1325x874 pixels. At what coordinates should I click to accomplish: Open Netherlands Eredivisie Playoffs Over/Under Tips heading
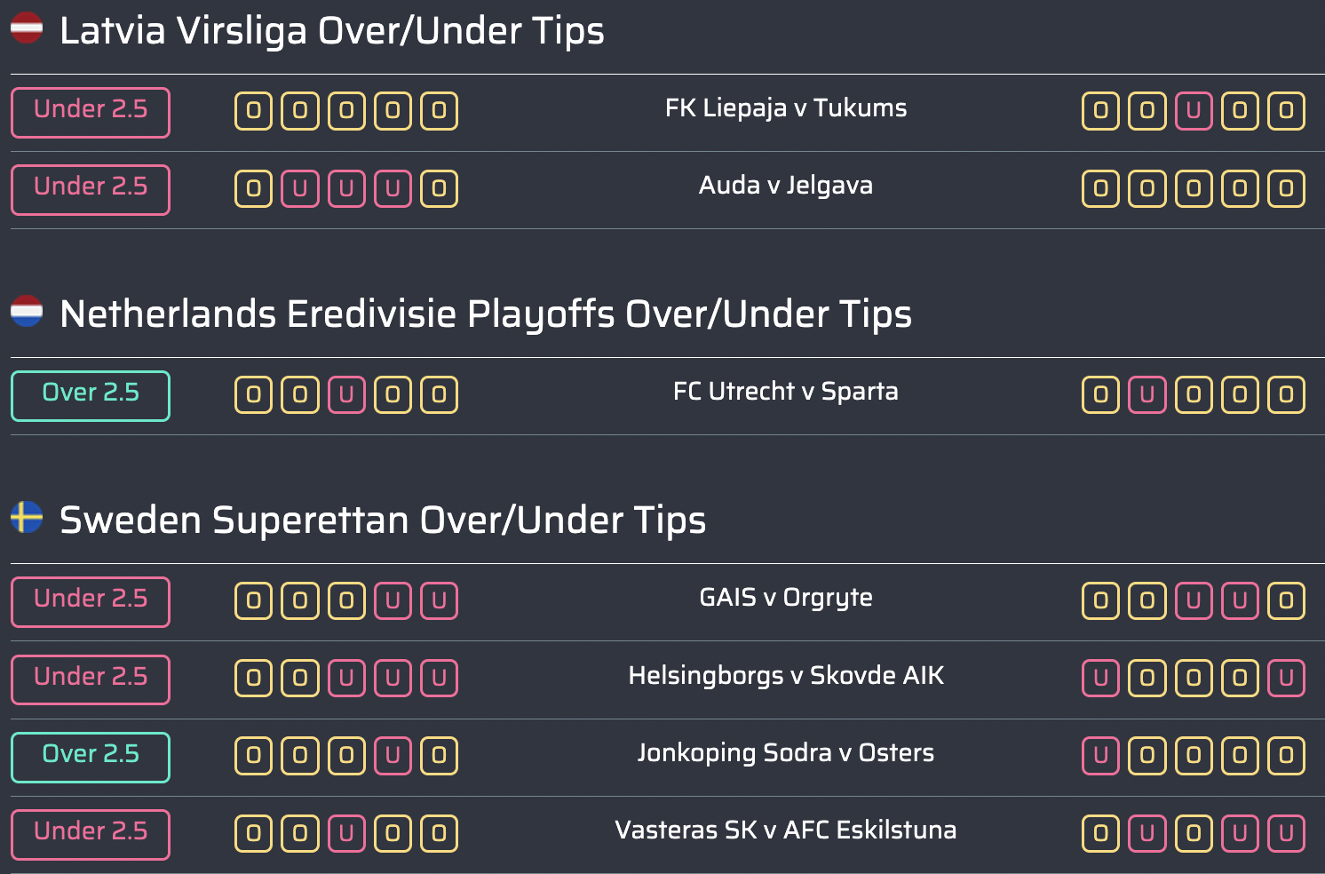486,314
